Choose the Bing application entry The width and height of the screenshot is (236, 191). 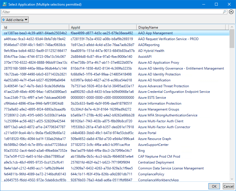(141, 151)
